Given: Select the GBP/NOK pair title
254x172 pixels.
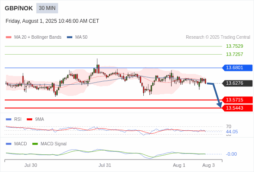Looking at the screenshot, I should tap(19, 8).
